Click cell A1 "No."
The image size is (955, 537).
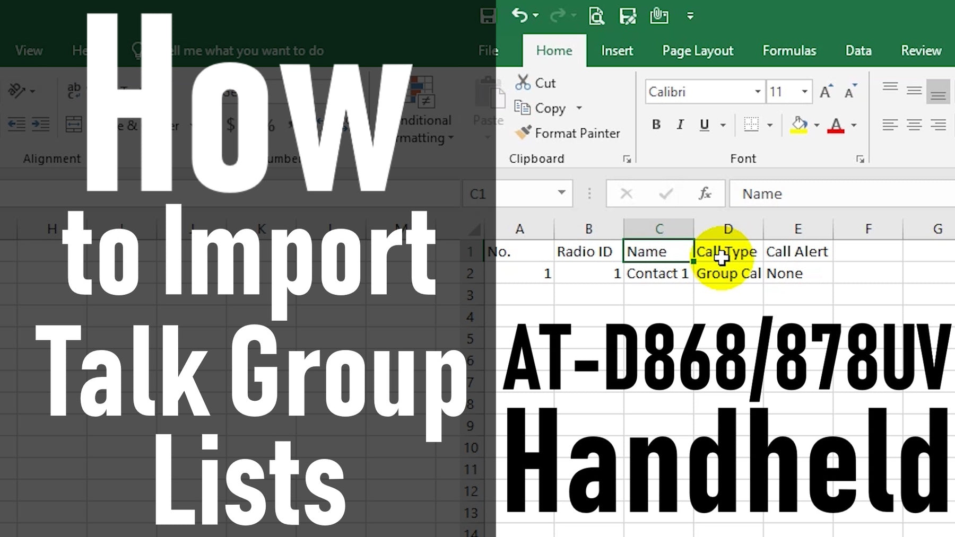[x=519, y=251]
